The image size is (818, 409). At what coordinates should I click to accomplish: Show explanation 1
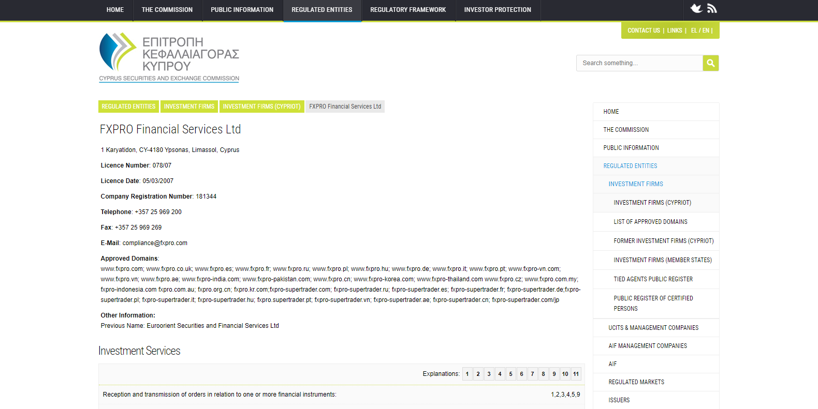tap(467, 374)
